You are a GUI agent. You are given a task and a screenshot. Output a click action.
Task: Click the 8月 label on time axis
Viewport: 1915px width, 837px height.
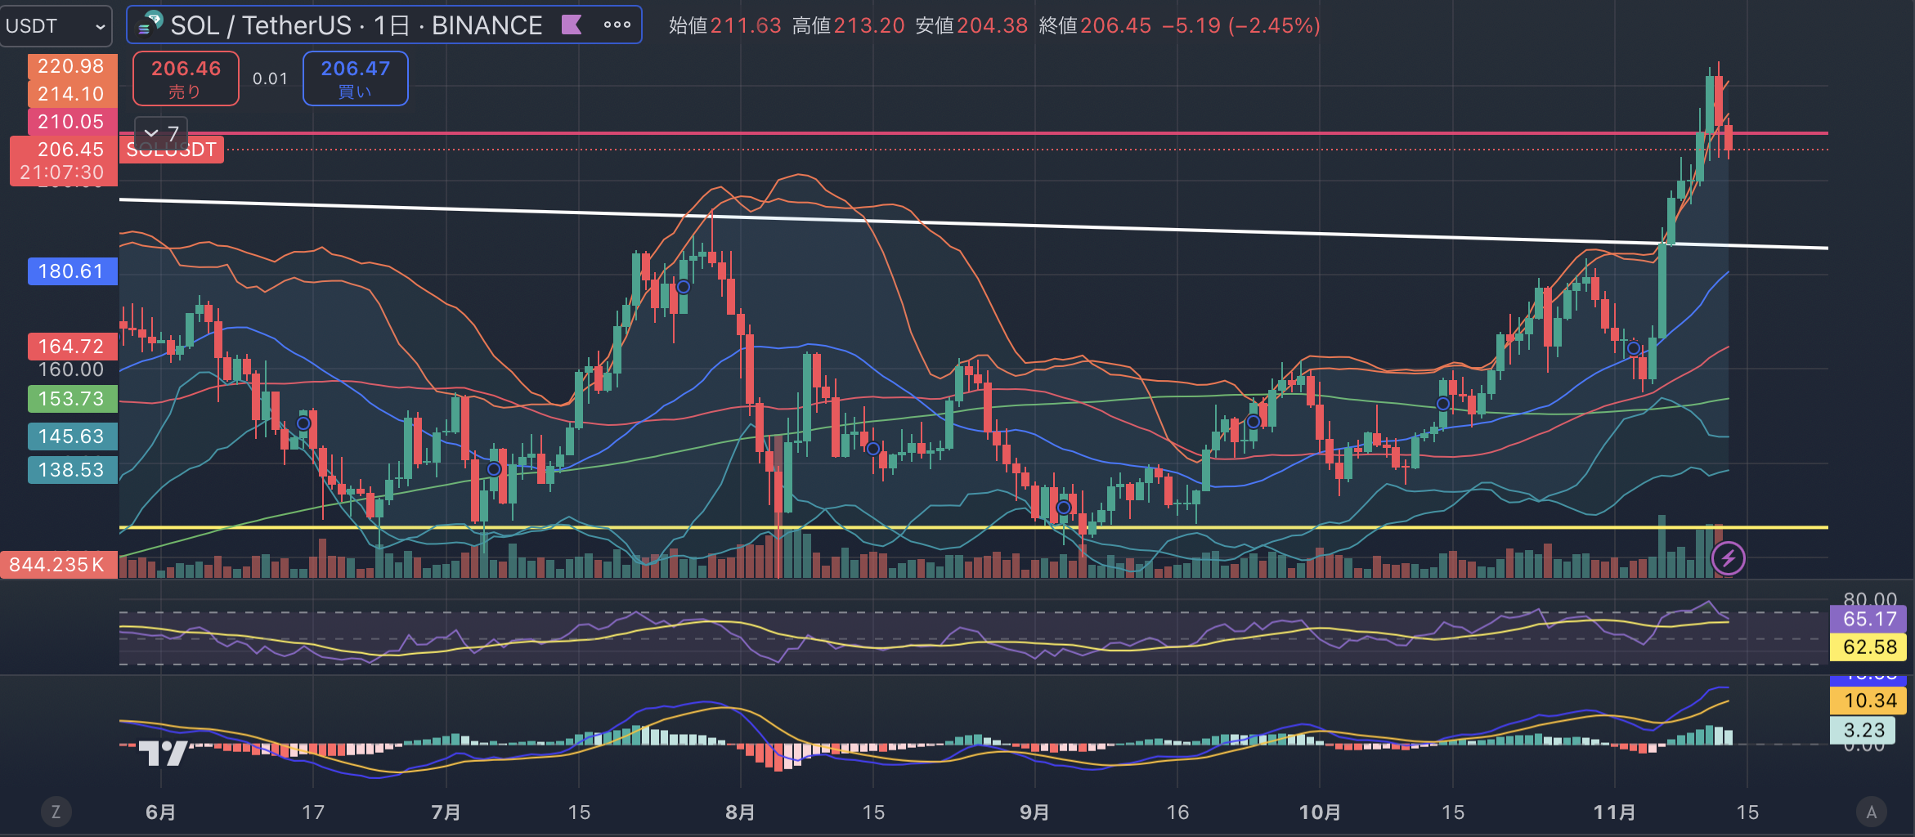click(741, 812)
